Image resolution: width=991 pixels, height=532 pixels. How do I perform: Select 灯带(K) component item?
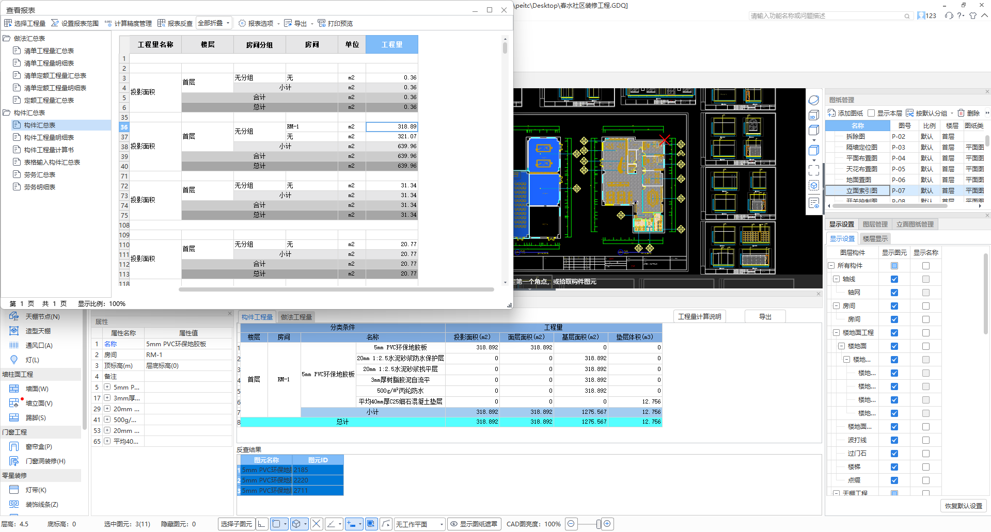pos(36,490)
